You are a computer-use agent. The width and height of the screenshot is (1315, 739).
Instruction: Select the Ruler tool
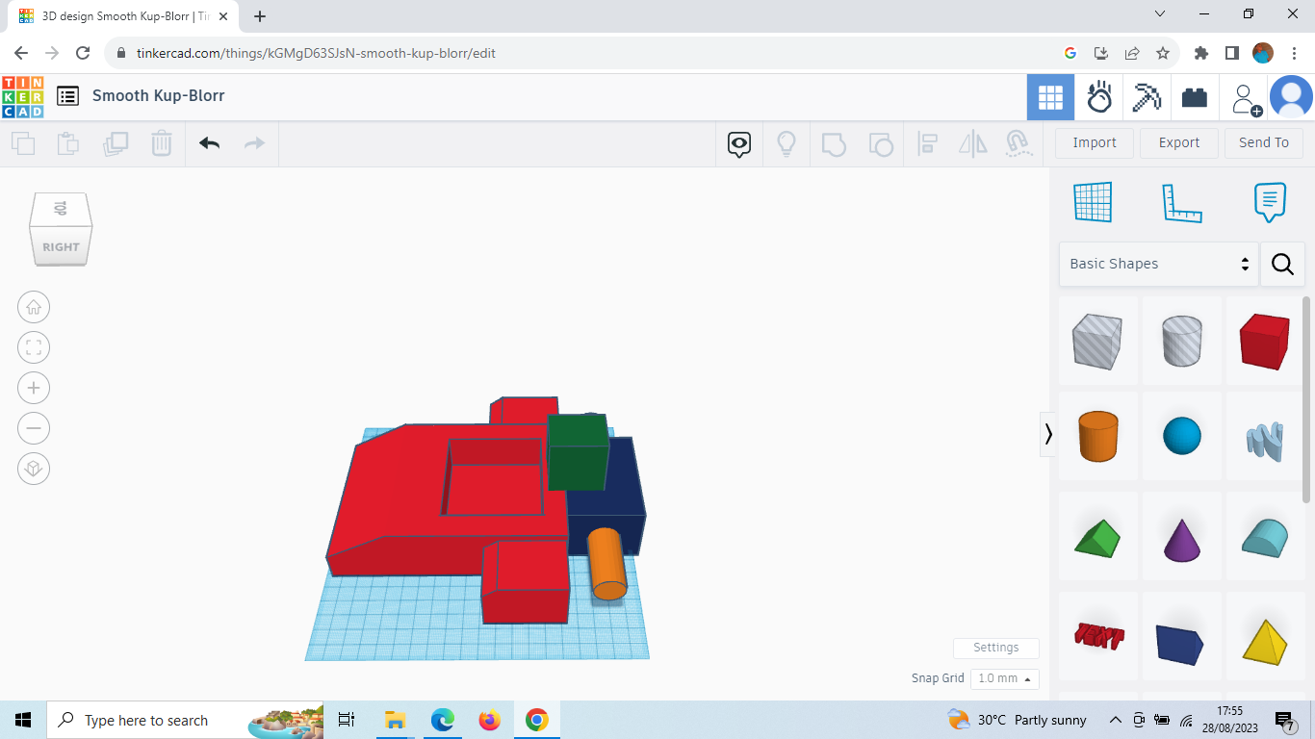pos(1181,202)
